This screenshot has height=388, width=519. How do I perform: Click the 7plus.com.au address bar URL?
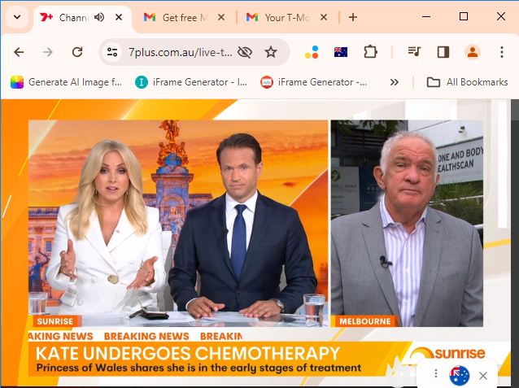click(180, 52)
